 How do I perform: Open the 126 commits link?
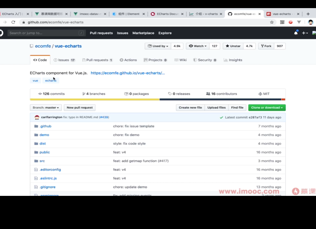[x=52, y=94]
